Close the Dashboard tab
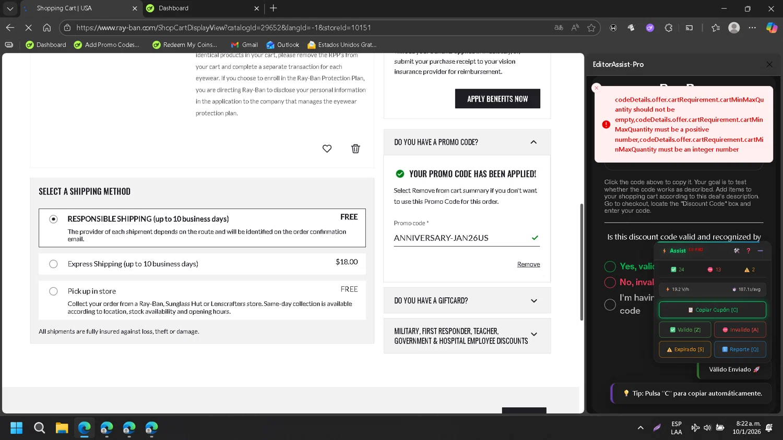The height and width of the screenshot is (440, 783). [x=256, y=8]
